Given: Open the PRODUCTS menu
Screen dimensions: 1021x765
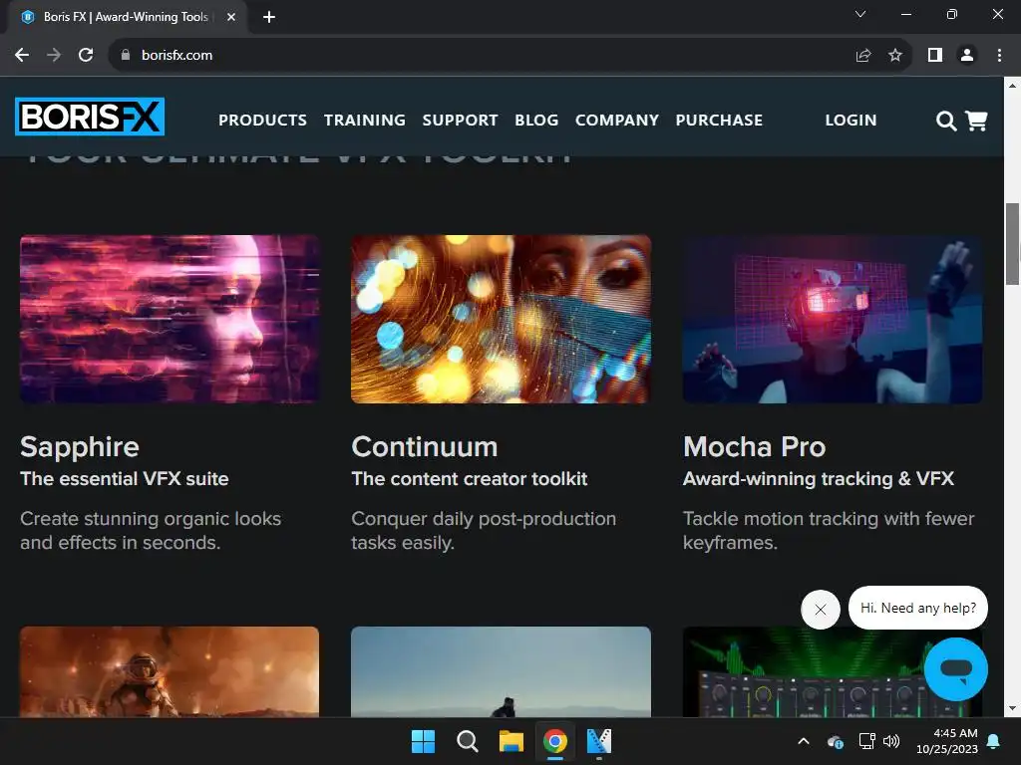Looking at the screenshot, I should click(x=262, y=121).
